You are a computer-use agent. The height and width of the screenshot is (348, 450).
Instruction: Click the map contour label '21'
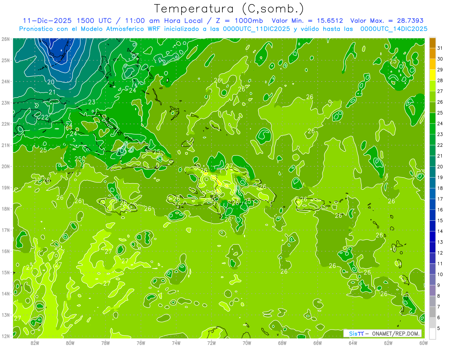click(x=52, y=92)
